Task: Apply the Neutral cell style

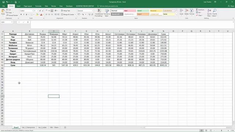Action: 156,11
